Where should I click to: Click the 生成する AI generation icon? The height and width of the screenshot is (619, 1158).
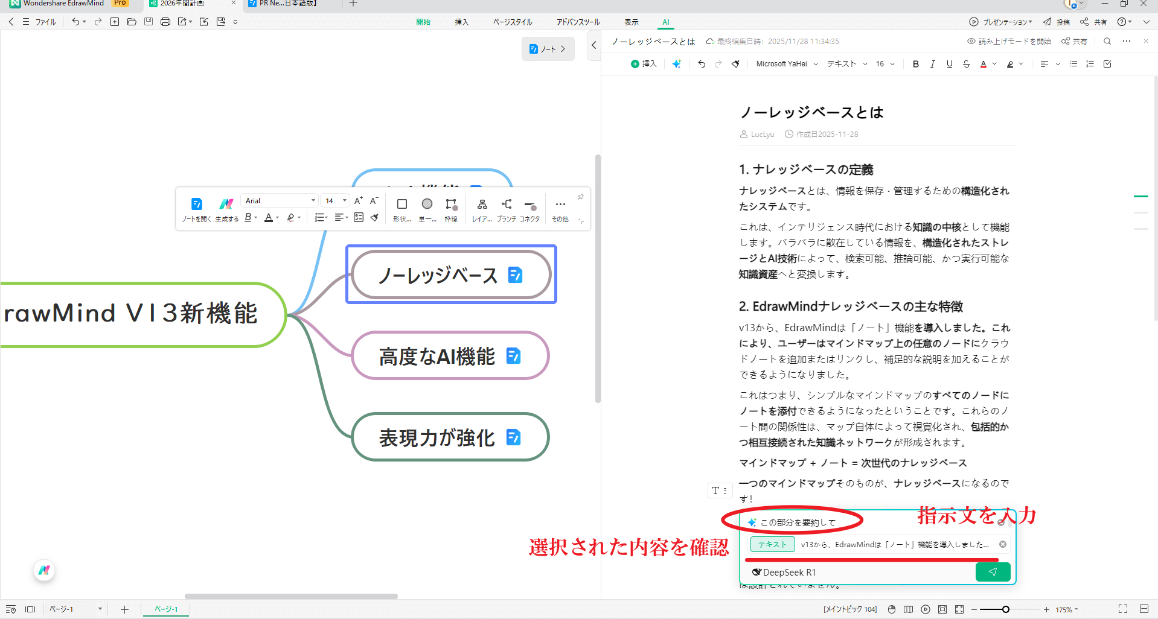click(x=226, y=208)
